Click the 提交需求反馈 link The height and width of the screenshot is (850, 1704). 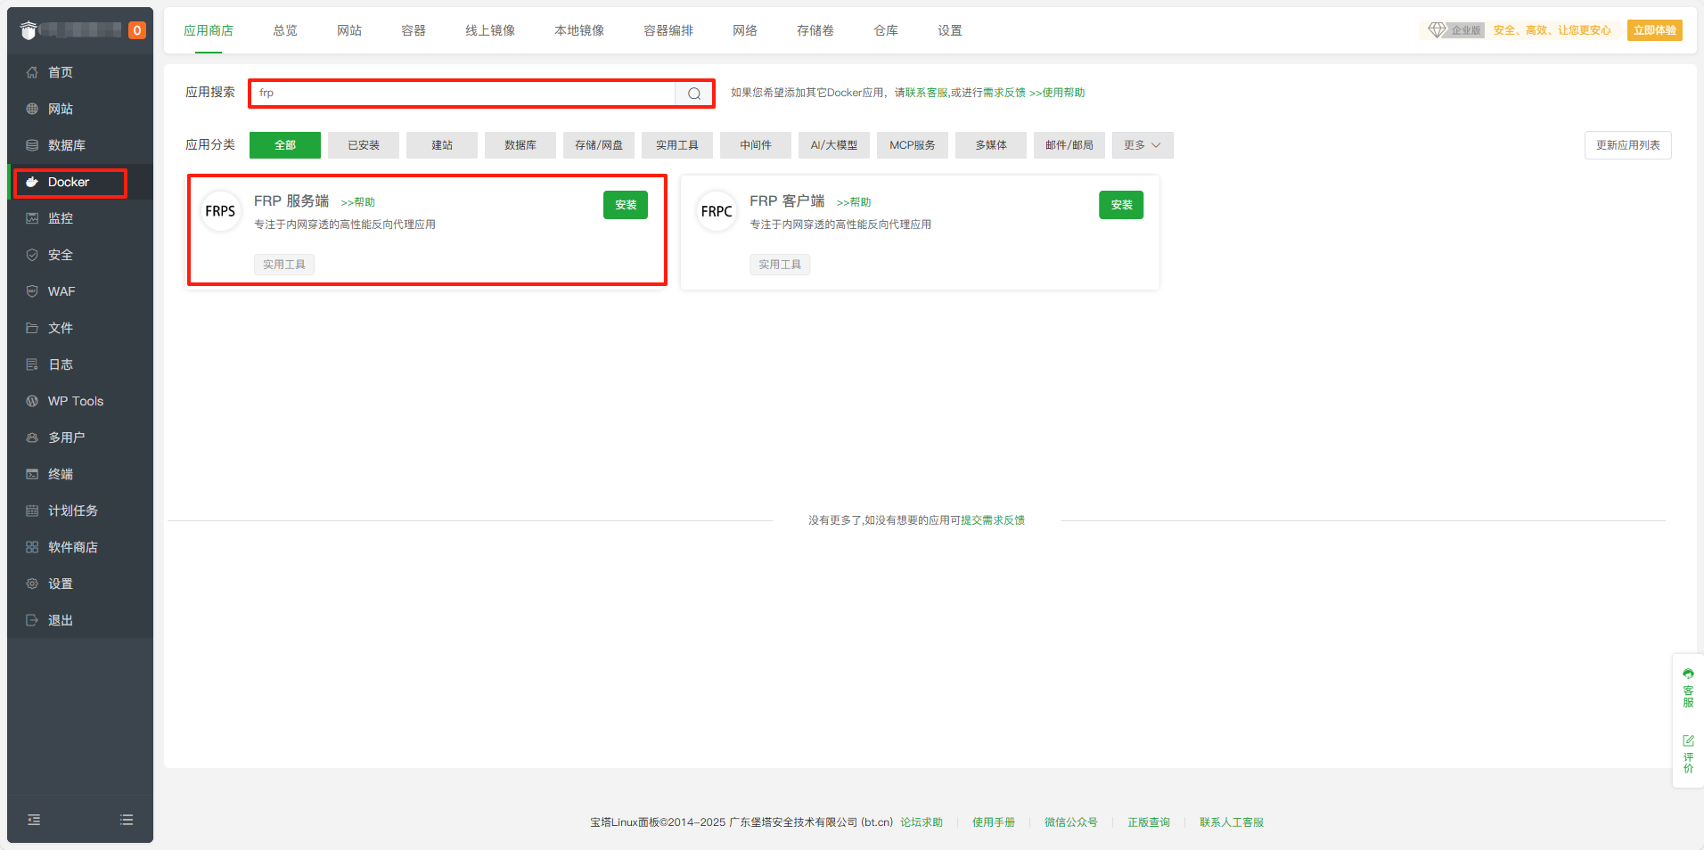click(993, 520)
